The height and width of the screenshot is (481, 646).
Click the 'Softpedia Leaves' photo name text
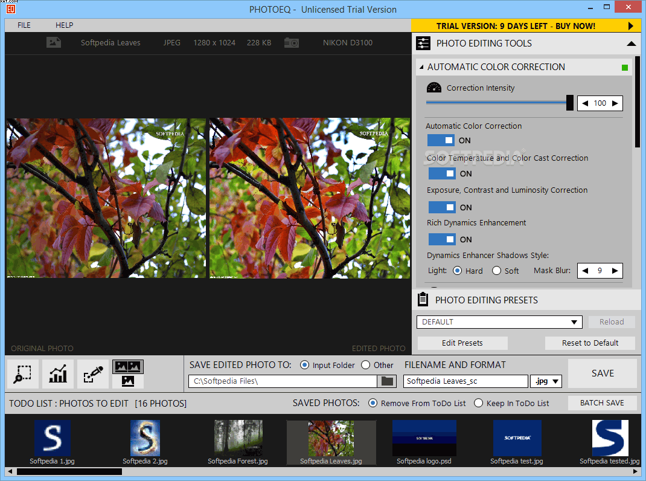click(x=110, y=42)
